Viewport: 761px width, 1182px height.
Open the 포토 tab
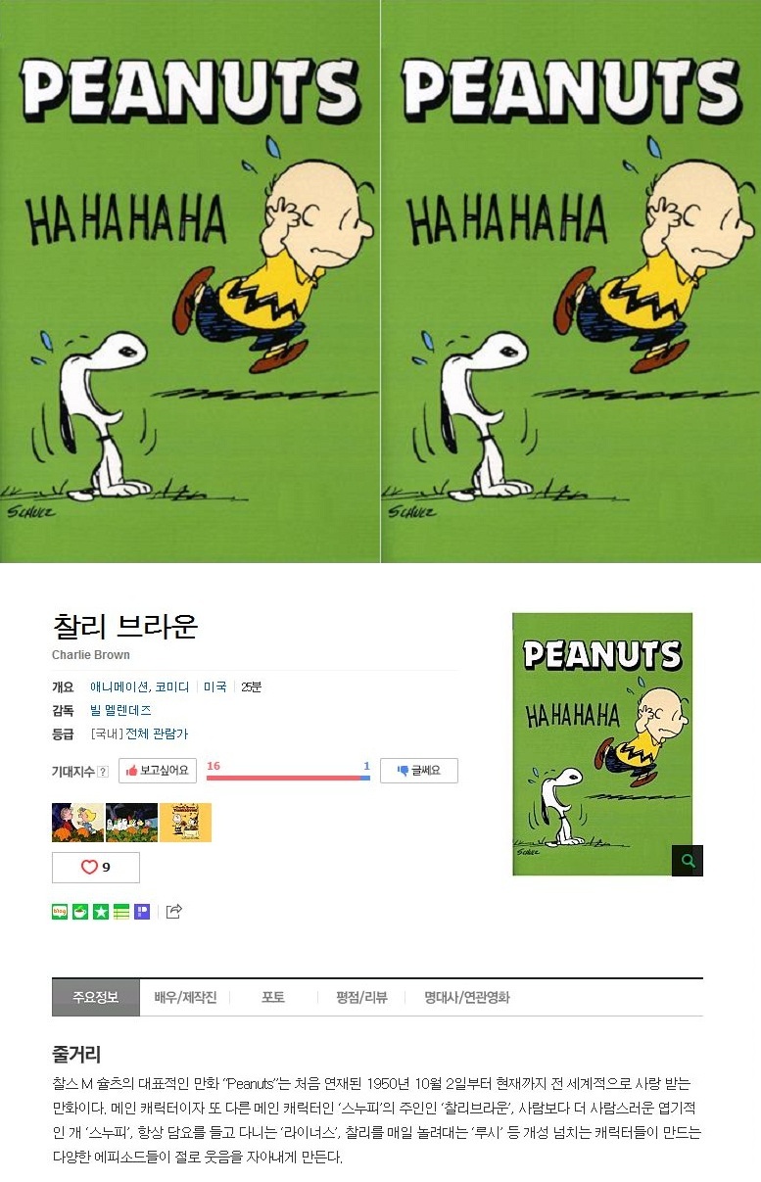(x=273, y=998)
